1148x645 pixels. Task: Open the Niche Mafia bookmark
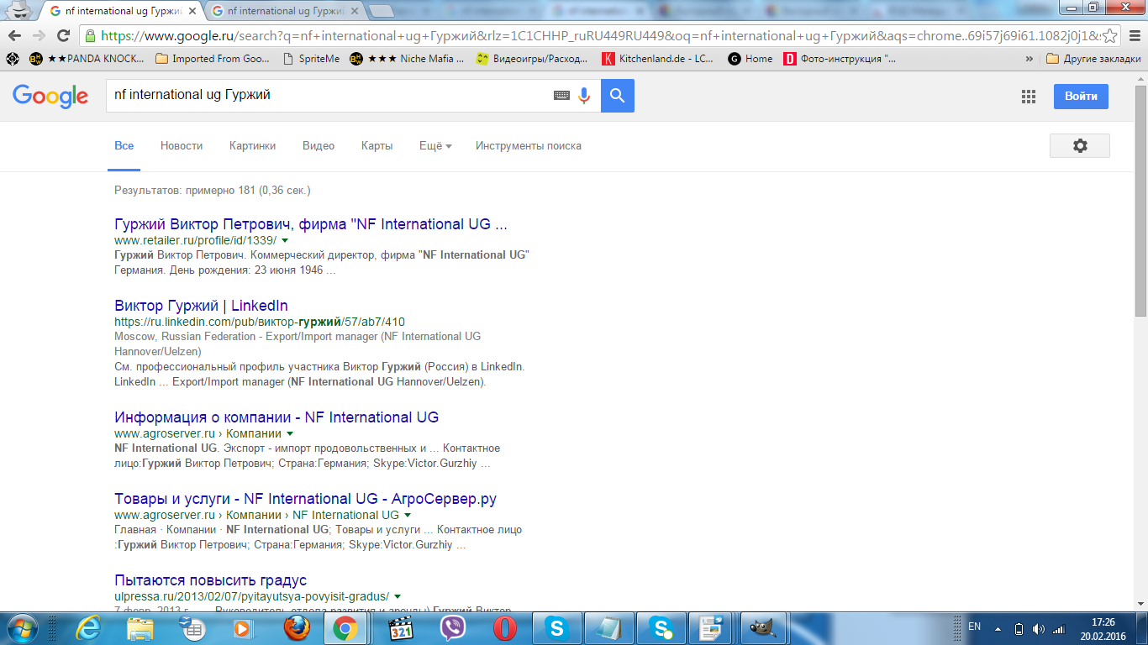click(407, 59)
